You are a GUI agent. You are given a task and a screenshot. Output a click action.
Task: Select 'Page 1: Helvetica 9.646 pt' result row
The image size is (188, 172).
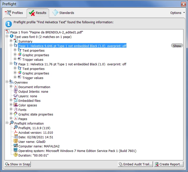click(72, 46)
